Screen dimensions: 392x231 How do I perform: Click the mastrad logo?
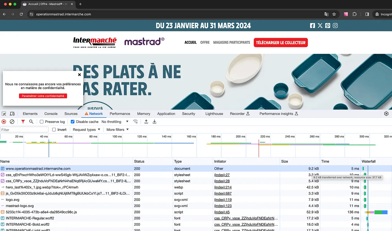[144, 41]
